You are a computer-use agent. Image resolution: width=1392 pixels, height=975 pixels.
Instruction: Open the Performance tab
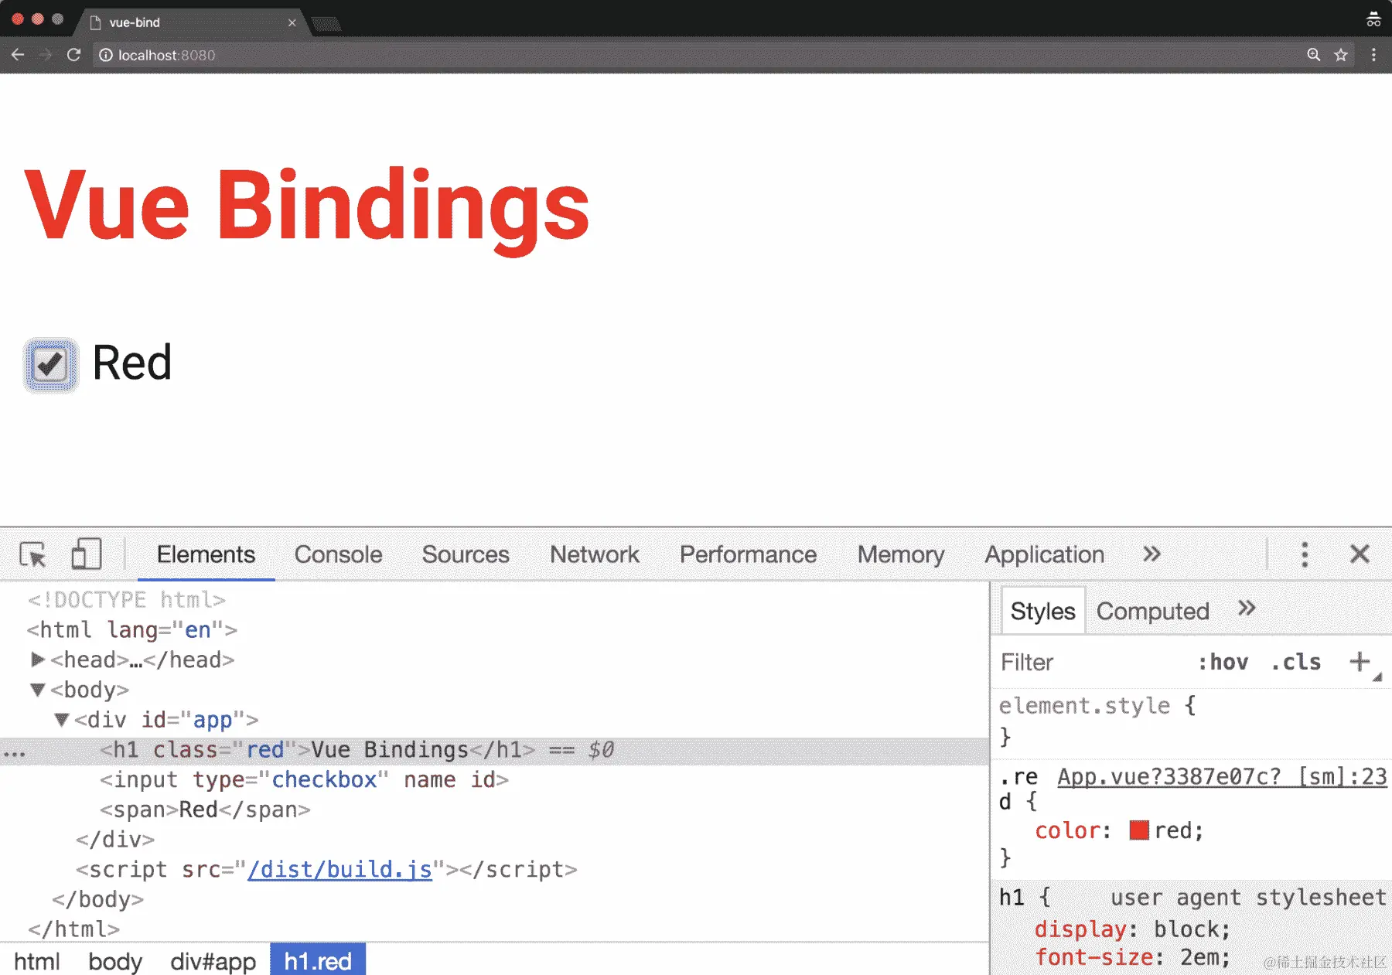click(748, 554)
